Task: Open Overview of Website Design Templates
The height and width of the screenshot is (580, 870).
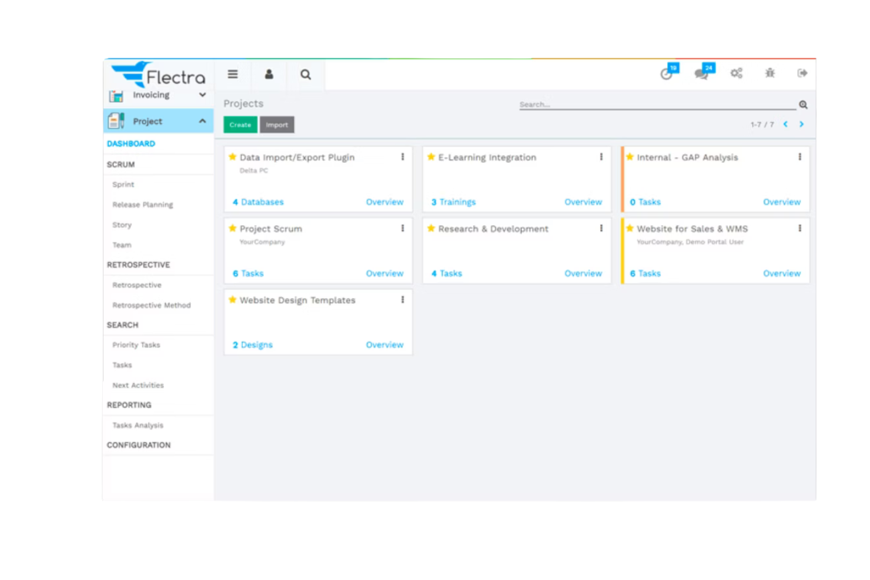Action: click(x=384, y=344)
